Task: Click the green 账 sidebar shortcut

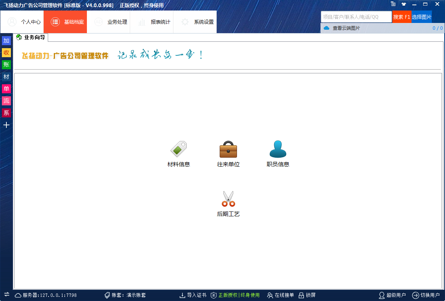Action: tap(6, 65)
